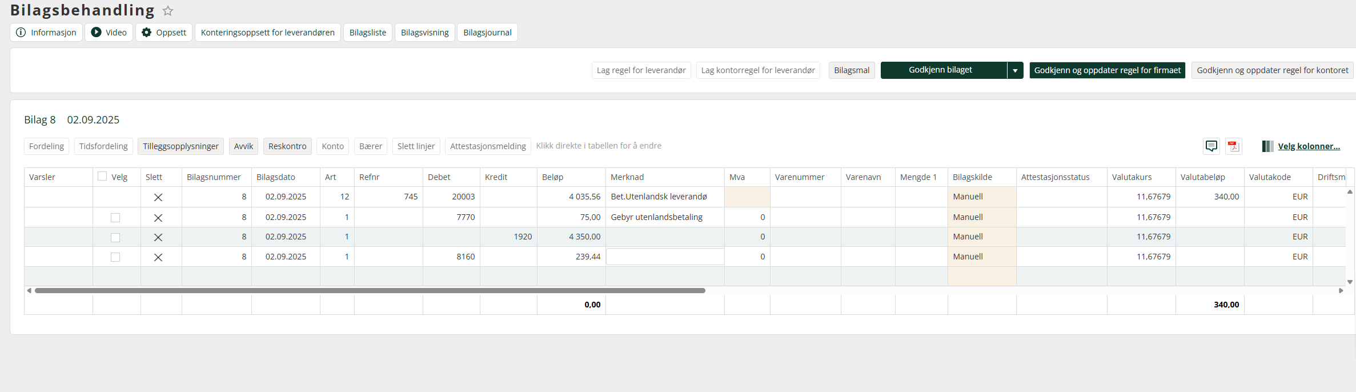1356x392 pixels.
Task: Click Lag regel for leverandør
Action: (641, 70)
